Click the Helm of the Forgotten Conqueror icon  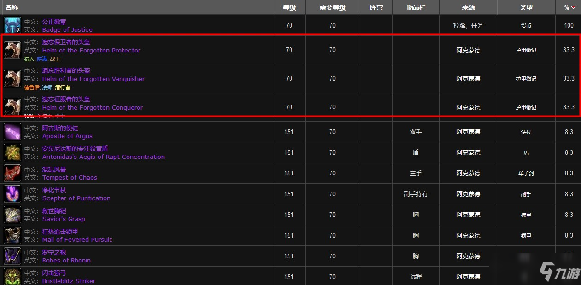pos(12,107)
